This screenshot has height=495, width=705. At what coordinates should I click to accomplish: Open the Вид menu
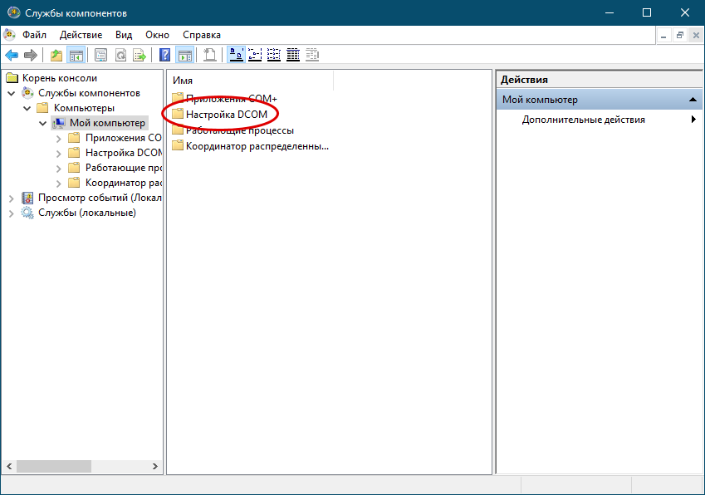coord(124,35)
